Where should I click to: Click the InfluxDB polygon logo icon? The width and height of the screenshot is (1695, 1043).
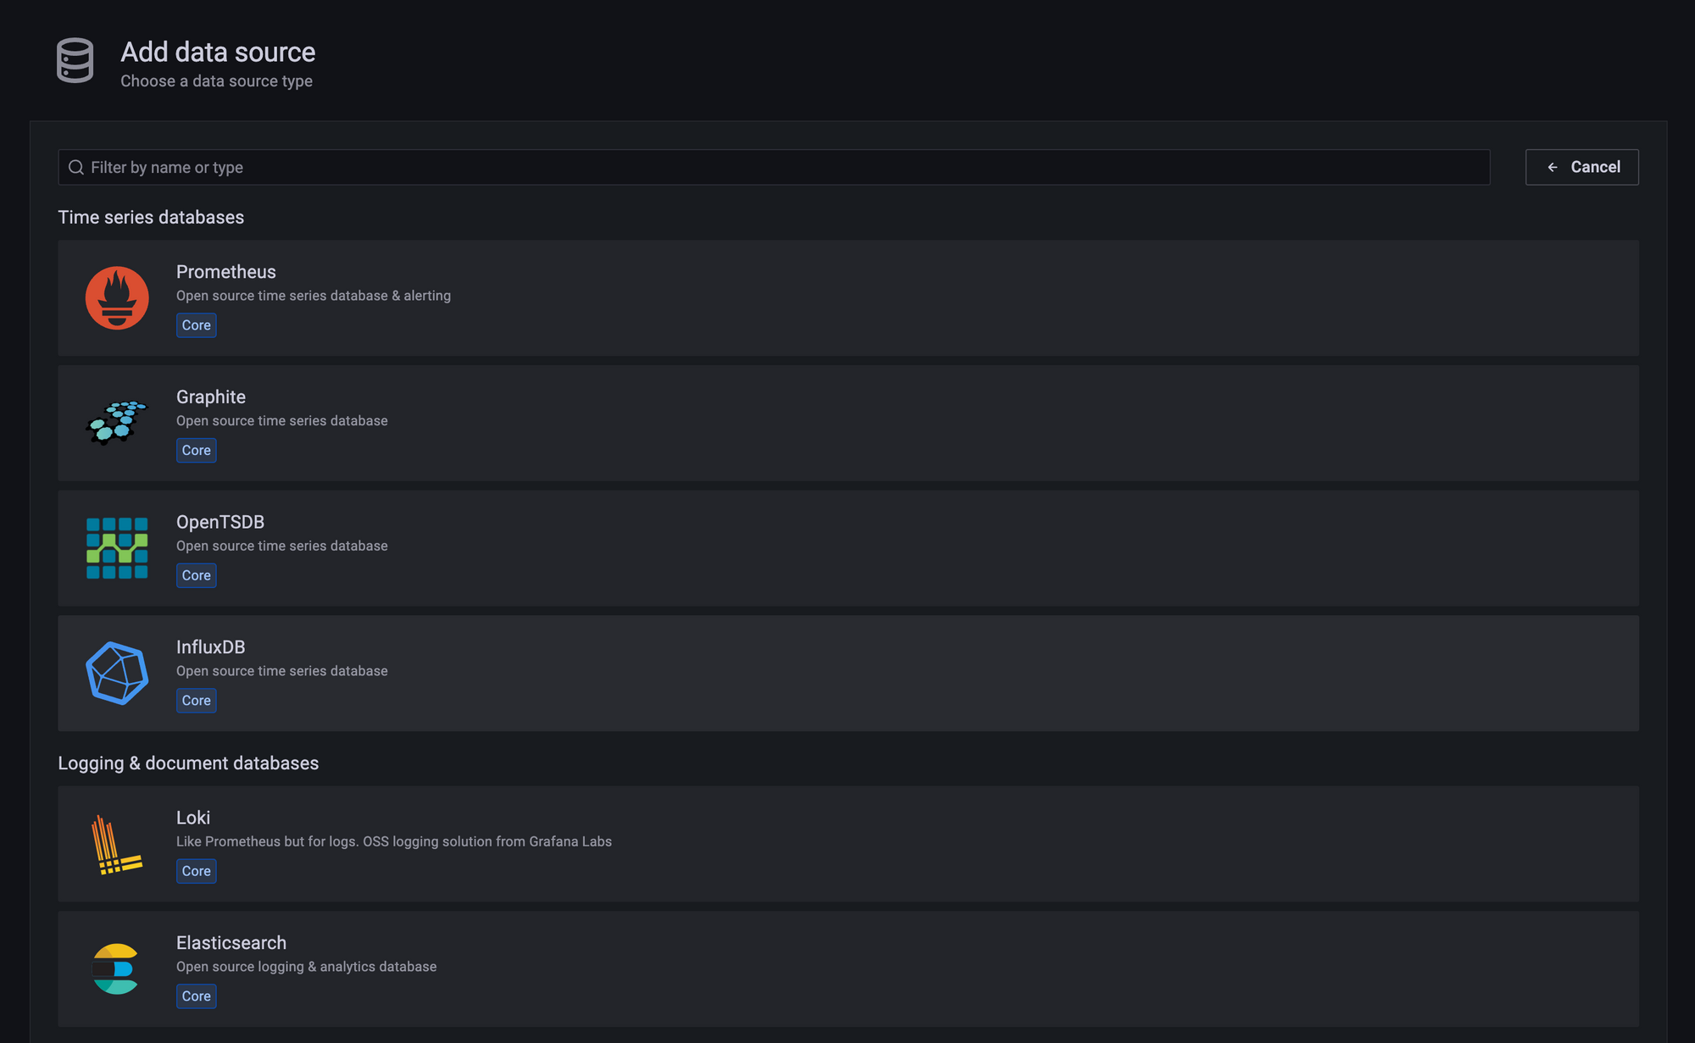point(117,674)
